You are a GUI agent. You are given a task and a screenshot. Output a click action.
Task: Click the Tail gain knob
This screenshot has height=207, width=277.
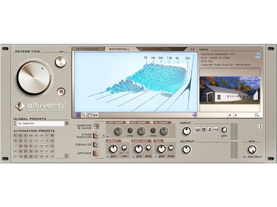(161, 149)
